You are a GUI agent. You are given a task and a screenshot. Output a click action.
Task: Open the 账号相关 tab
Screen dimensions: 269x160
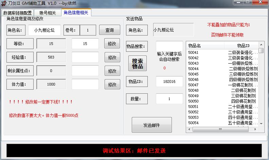(x=48, y=13)
